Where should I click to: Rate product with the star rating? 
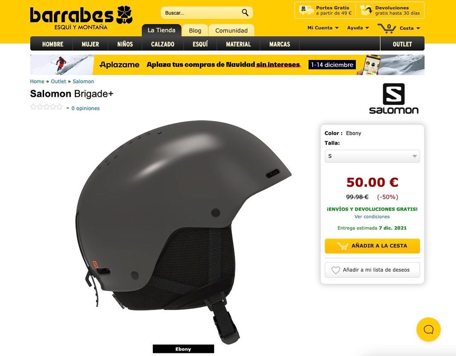point(46,107)
